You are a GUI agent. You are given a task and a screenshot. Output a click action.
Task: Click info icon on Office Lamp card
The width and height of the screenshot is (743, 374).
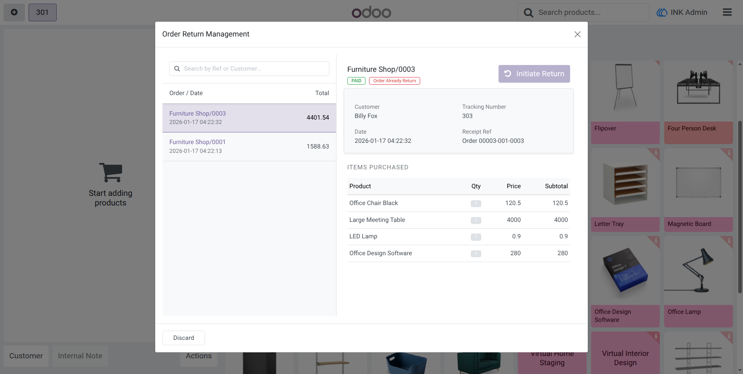tap(729, 240)
